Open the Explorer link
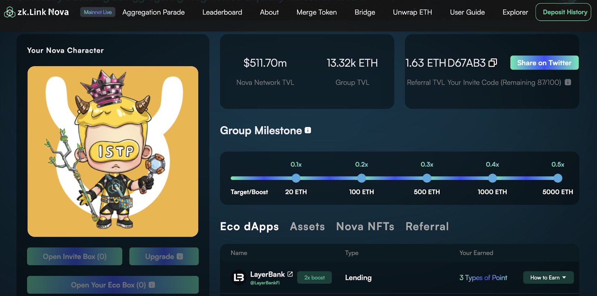Image resolution: width=597 pixels, height=296 pixels. tap(515, 12)
